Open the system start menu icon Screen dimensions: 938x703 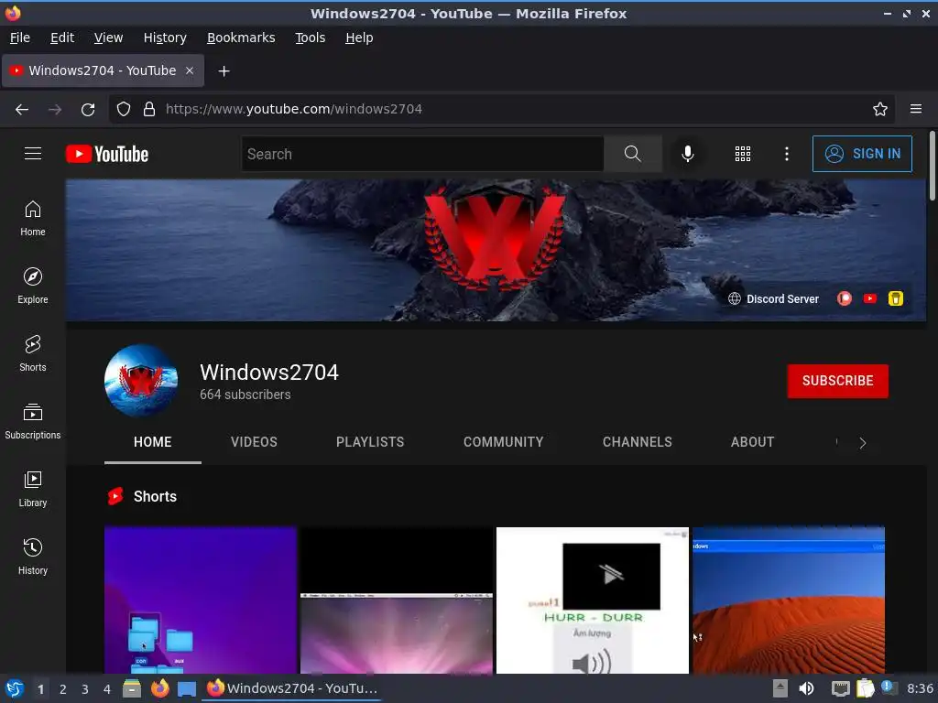point(15,688)
